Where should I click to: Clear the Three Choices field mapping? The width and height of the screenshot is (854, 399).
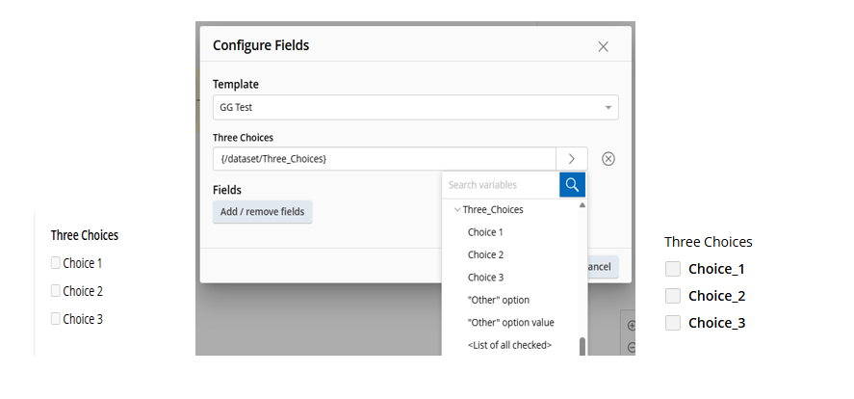608,159
